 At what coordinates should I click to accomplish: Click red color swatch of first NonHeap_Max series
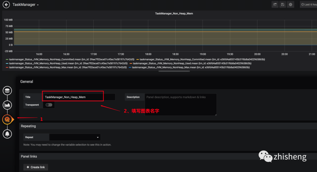[x=7, y=67]
